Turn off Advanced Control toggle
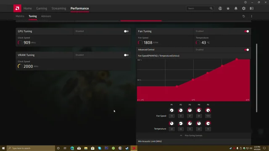The image size is (269, 151). pos(247,50)
